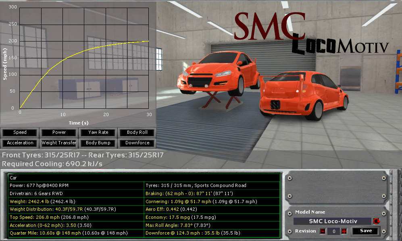The image size is (402, 241).
Task: Select the Weight Transfer graph button
Action: [59, 143]
